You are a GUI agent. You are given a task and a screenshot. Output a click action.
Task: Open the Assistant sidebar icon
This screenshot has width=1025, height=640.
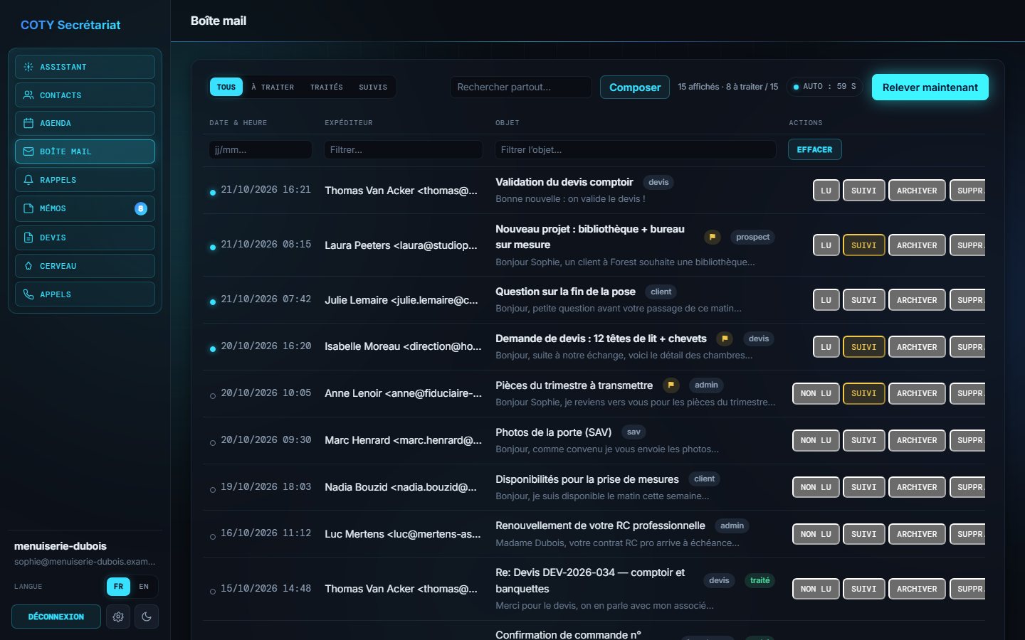tap(28, 67)
